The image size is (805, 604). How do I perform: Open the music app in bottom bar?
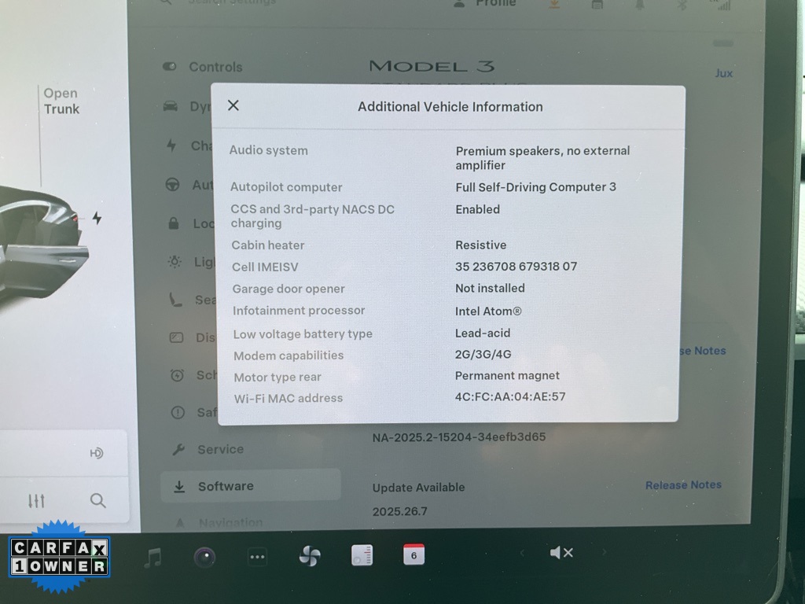click(x=153, y=557)
